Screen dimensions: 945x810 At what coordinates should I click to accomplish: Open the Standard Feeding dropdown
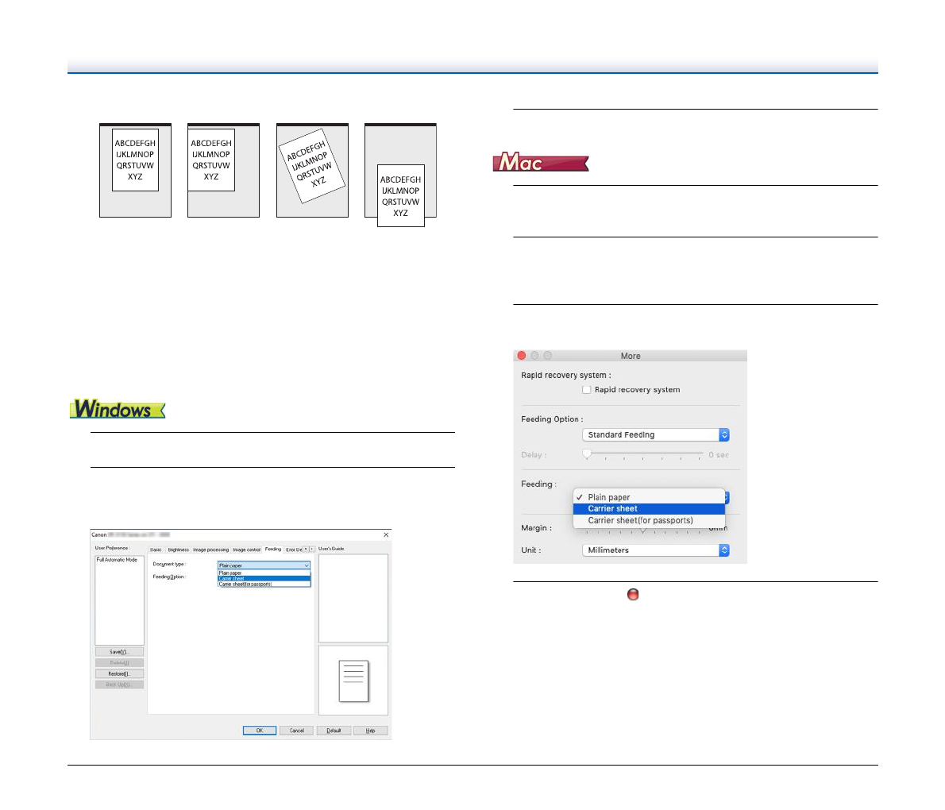(x=655, y=435)
